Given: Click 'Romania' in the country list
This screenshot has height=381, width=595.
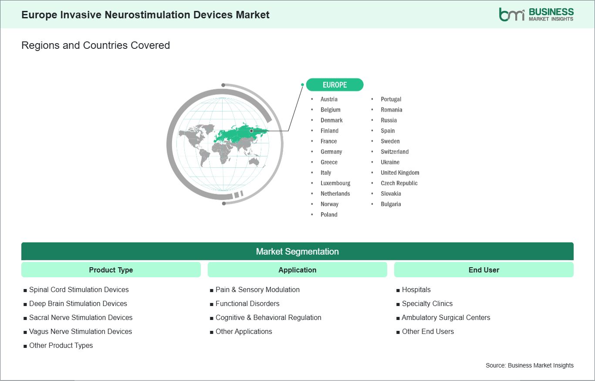Looking at the screenshot, I should coord(391,110).
